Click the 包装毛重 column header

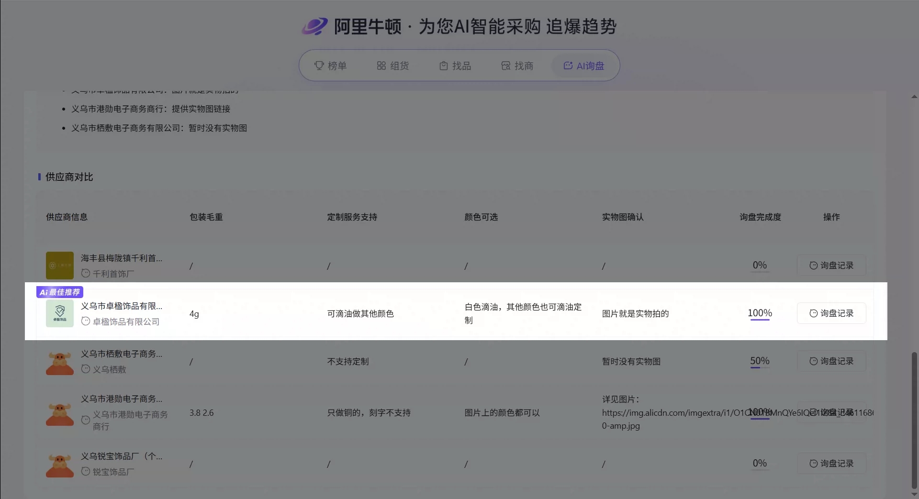pyautogui.click(x=206, y=217)
